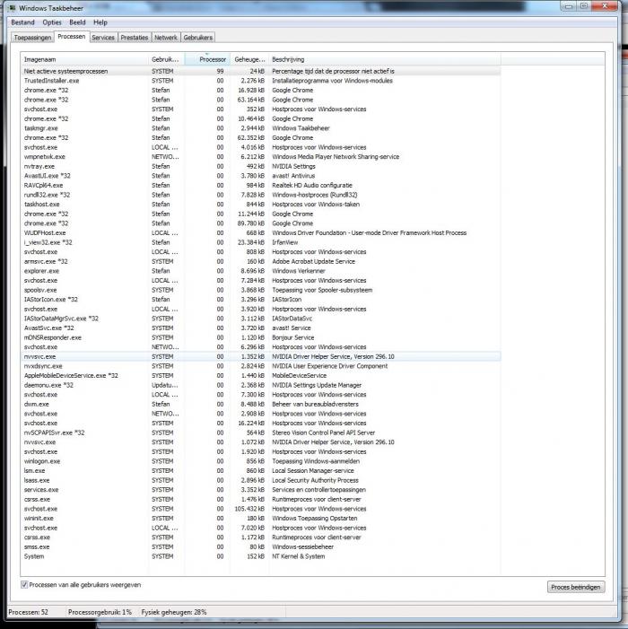
Task: Click the 89.780 kB memory value
Action: point(250,223)
